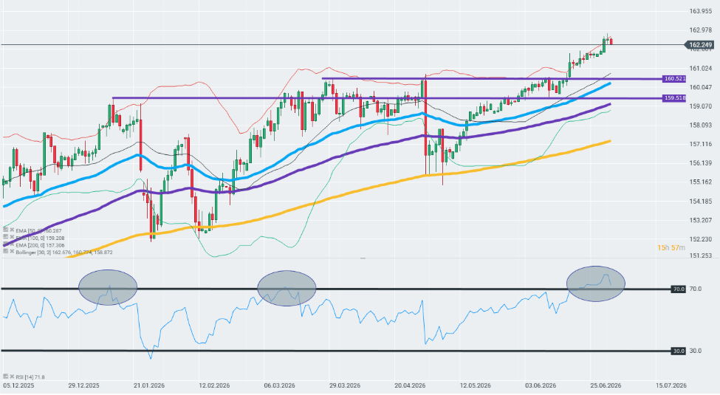Click the 160.047 price axis value
The width and height of the screenshot is (720, 395).
click(x=701, y=87)
